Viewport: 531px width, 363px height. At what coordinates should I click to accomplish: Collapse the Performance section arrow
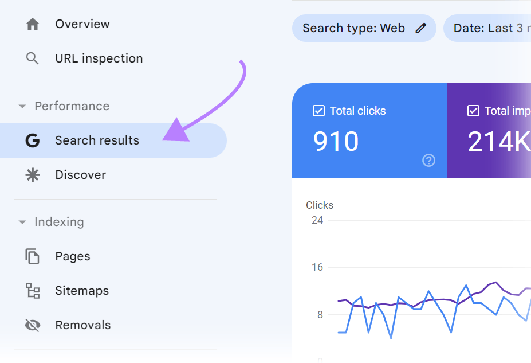tap(22, 107)
